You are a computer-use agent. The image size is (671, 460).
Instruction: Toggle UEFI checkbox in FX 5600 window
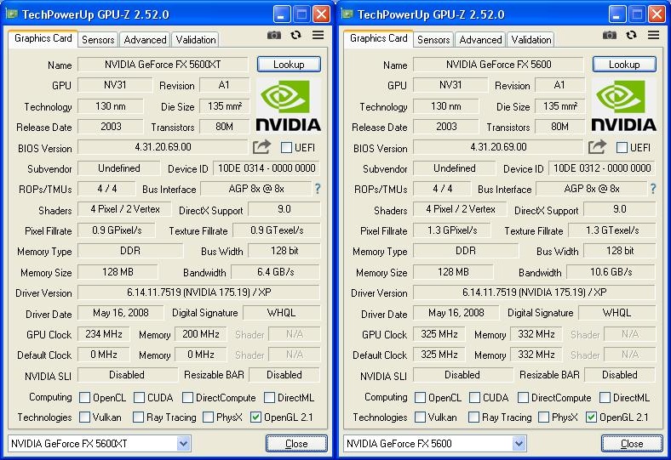click(x=622, y=148)
